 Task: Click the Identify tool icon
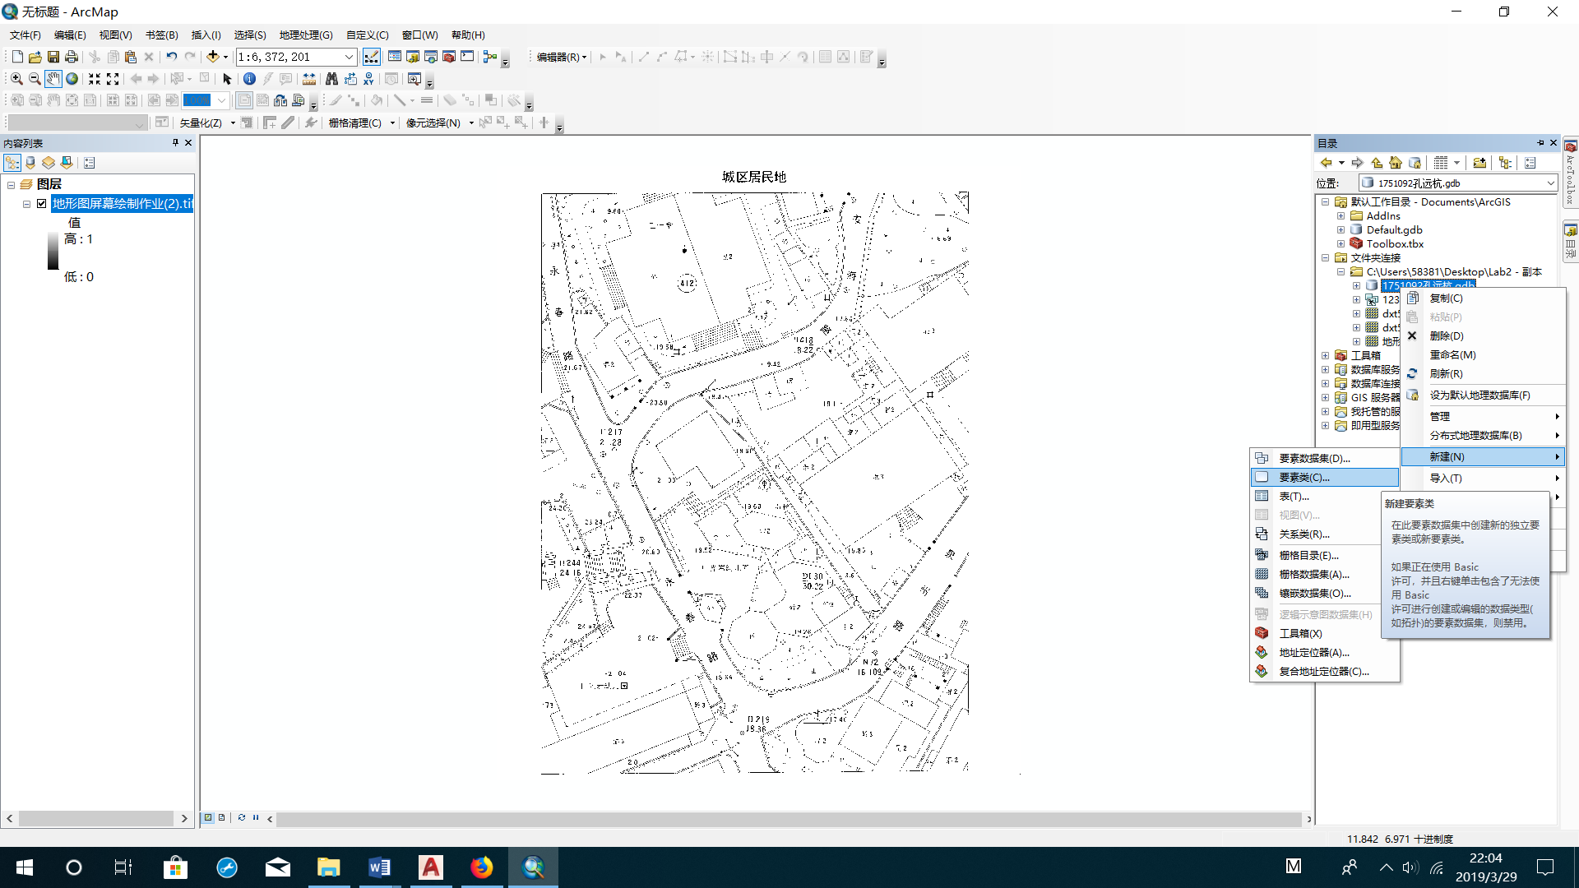pos(249,79)
